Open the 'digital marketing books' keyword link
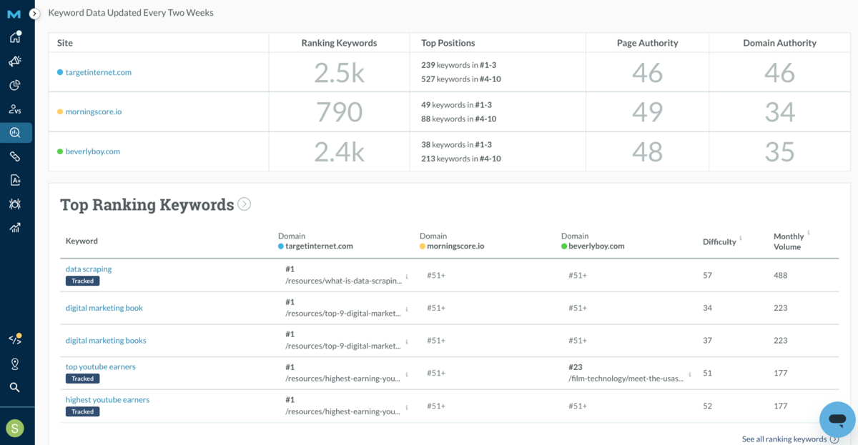This screenshot has width=858, height=445. (106, 340)
